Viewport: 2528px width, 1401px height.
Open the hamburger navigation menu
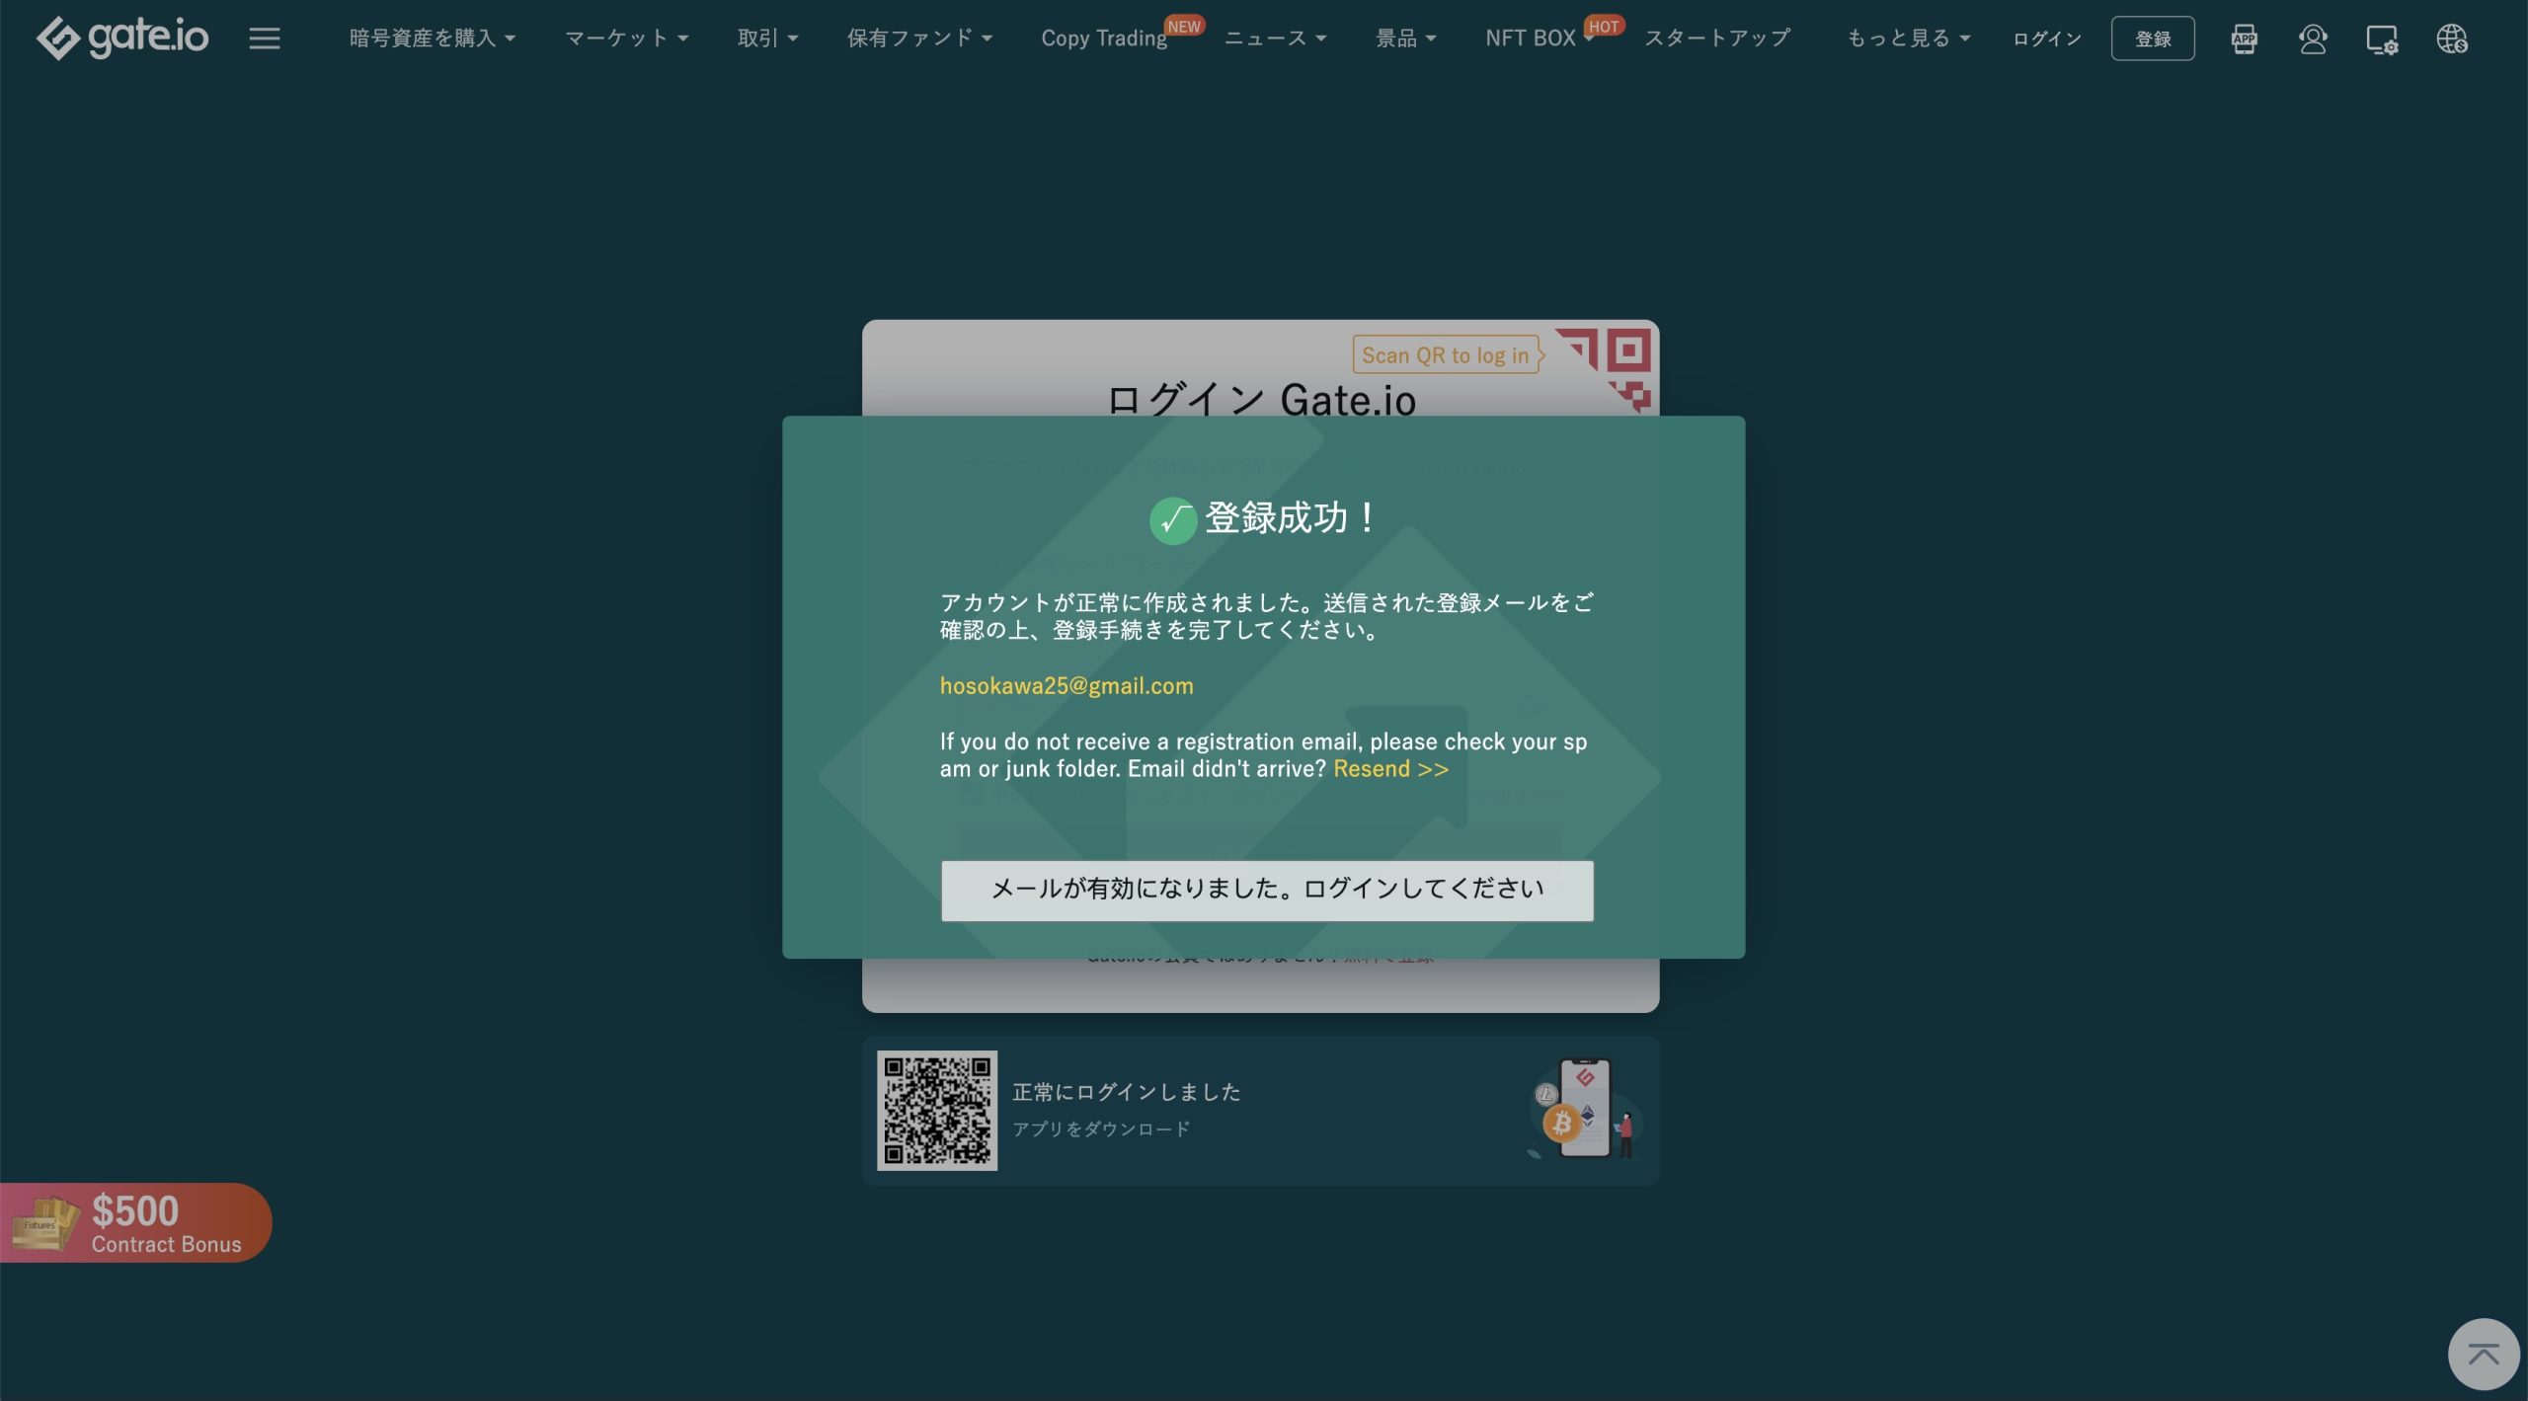[x=265, y=38]
